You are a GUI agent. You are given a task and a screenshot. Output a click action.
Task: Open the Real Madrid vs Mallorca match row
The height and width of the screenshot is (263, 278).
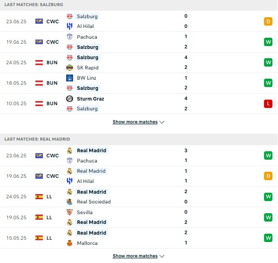click(x=139, y=238)
